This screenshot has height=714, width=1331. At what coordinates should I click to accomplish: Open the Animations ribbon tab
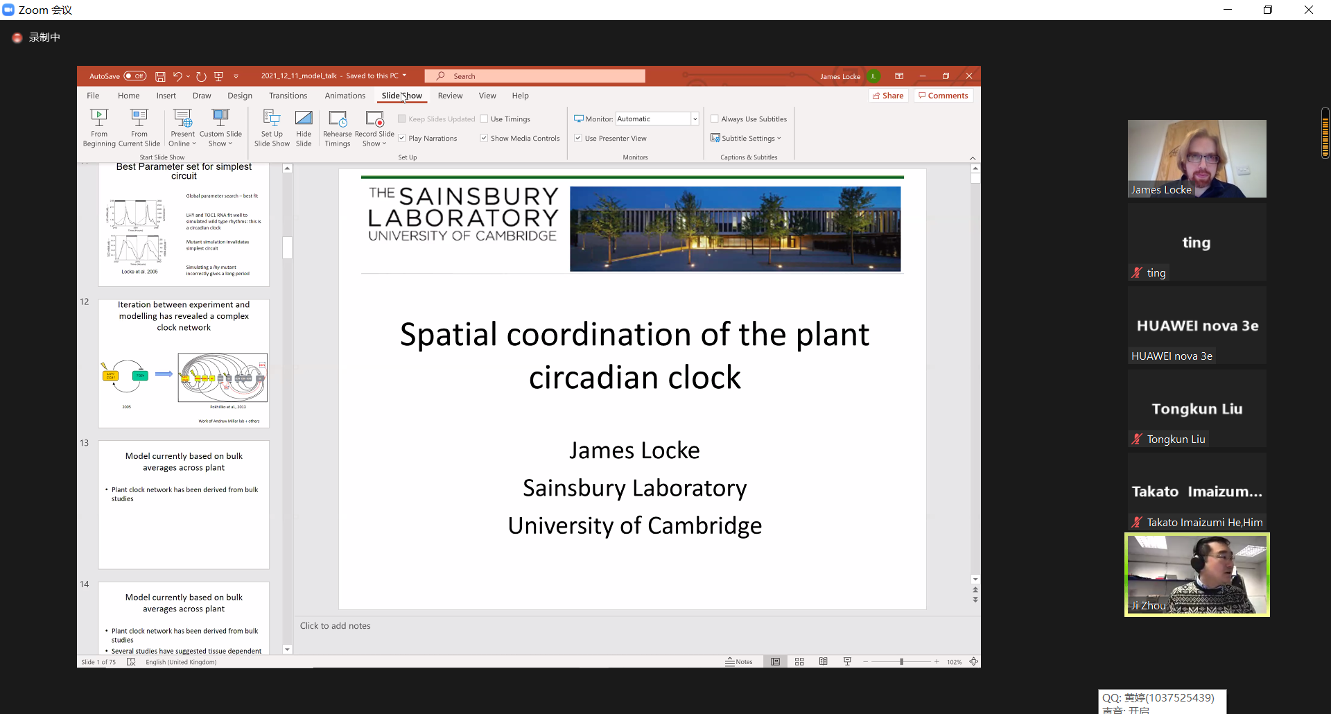click(345, 96)
